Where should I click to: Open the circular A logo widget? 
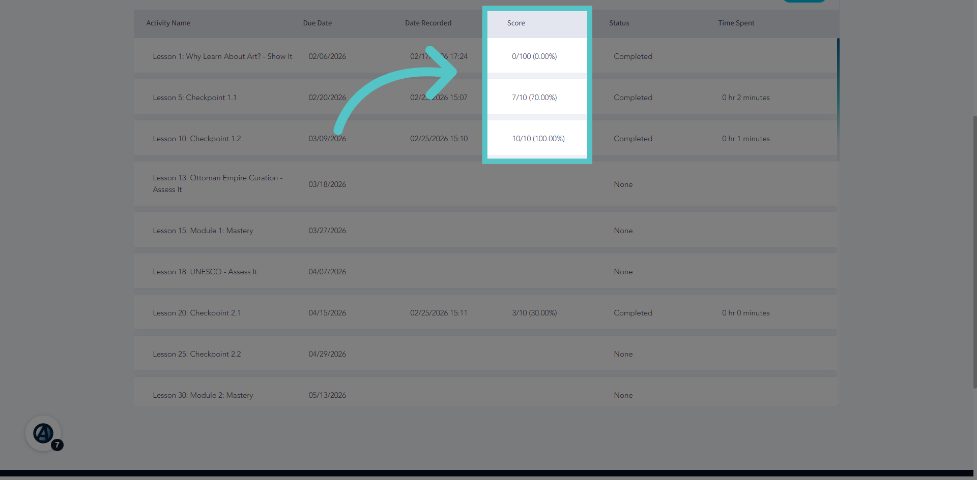(x=43, y=433)
